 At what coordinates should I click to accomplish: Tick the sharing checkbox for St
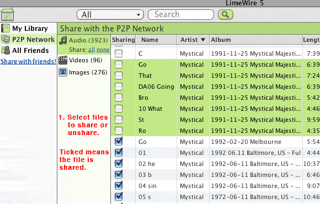click(119, 120)
